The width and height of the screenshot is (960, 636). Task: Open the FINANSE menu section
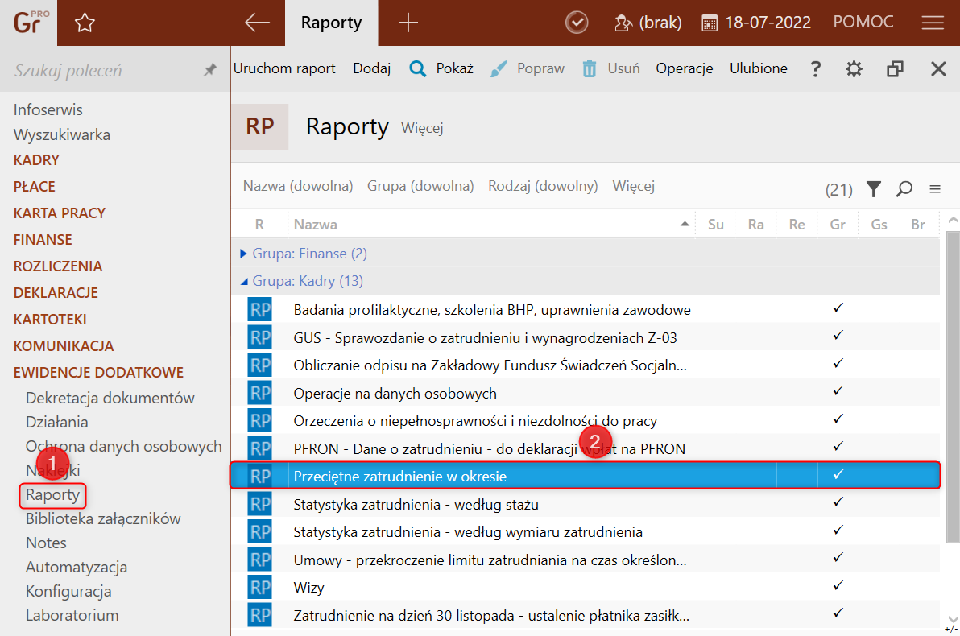click(x=43, y=239)
